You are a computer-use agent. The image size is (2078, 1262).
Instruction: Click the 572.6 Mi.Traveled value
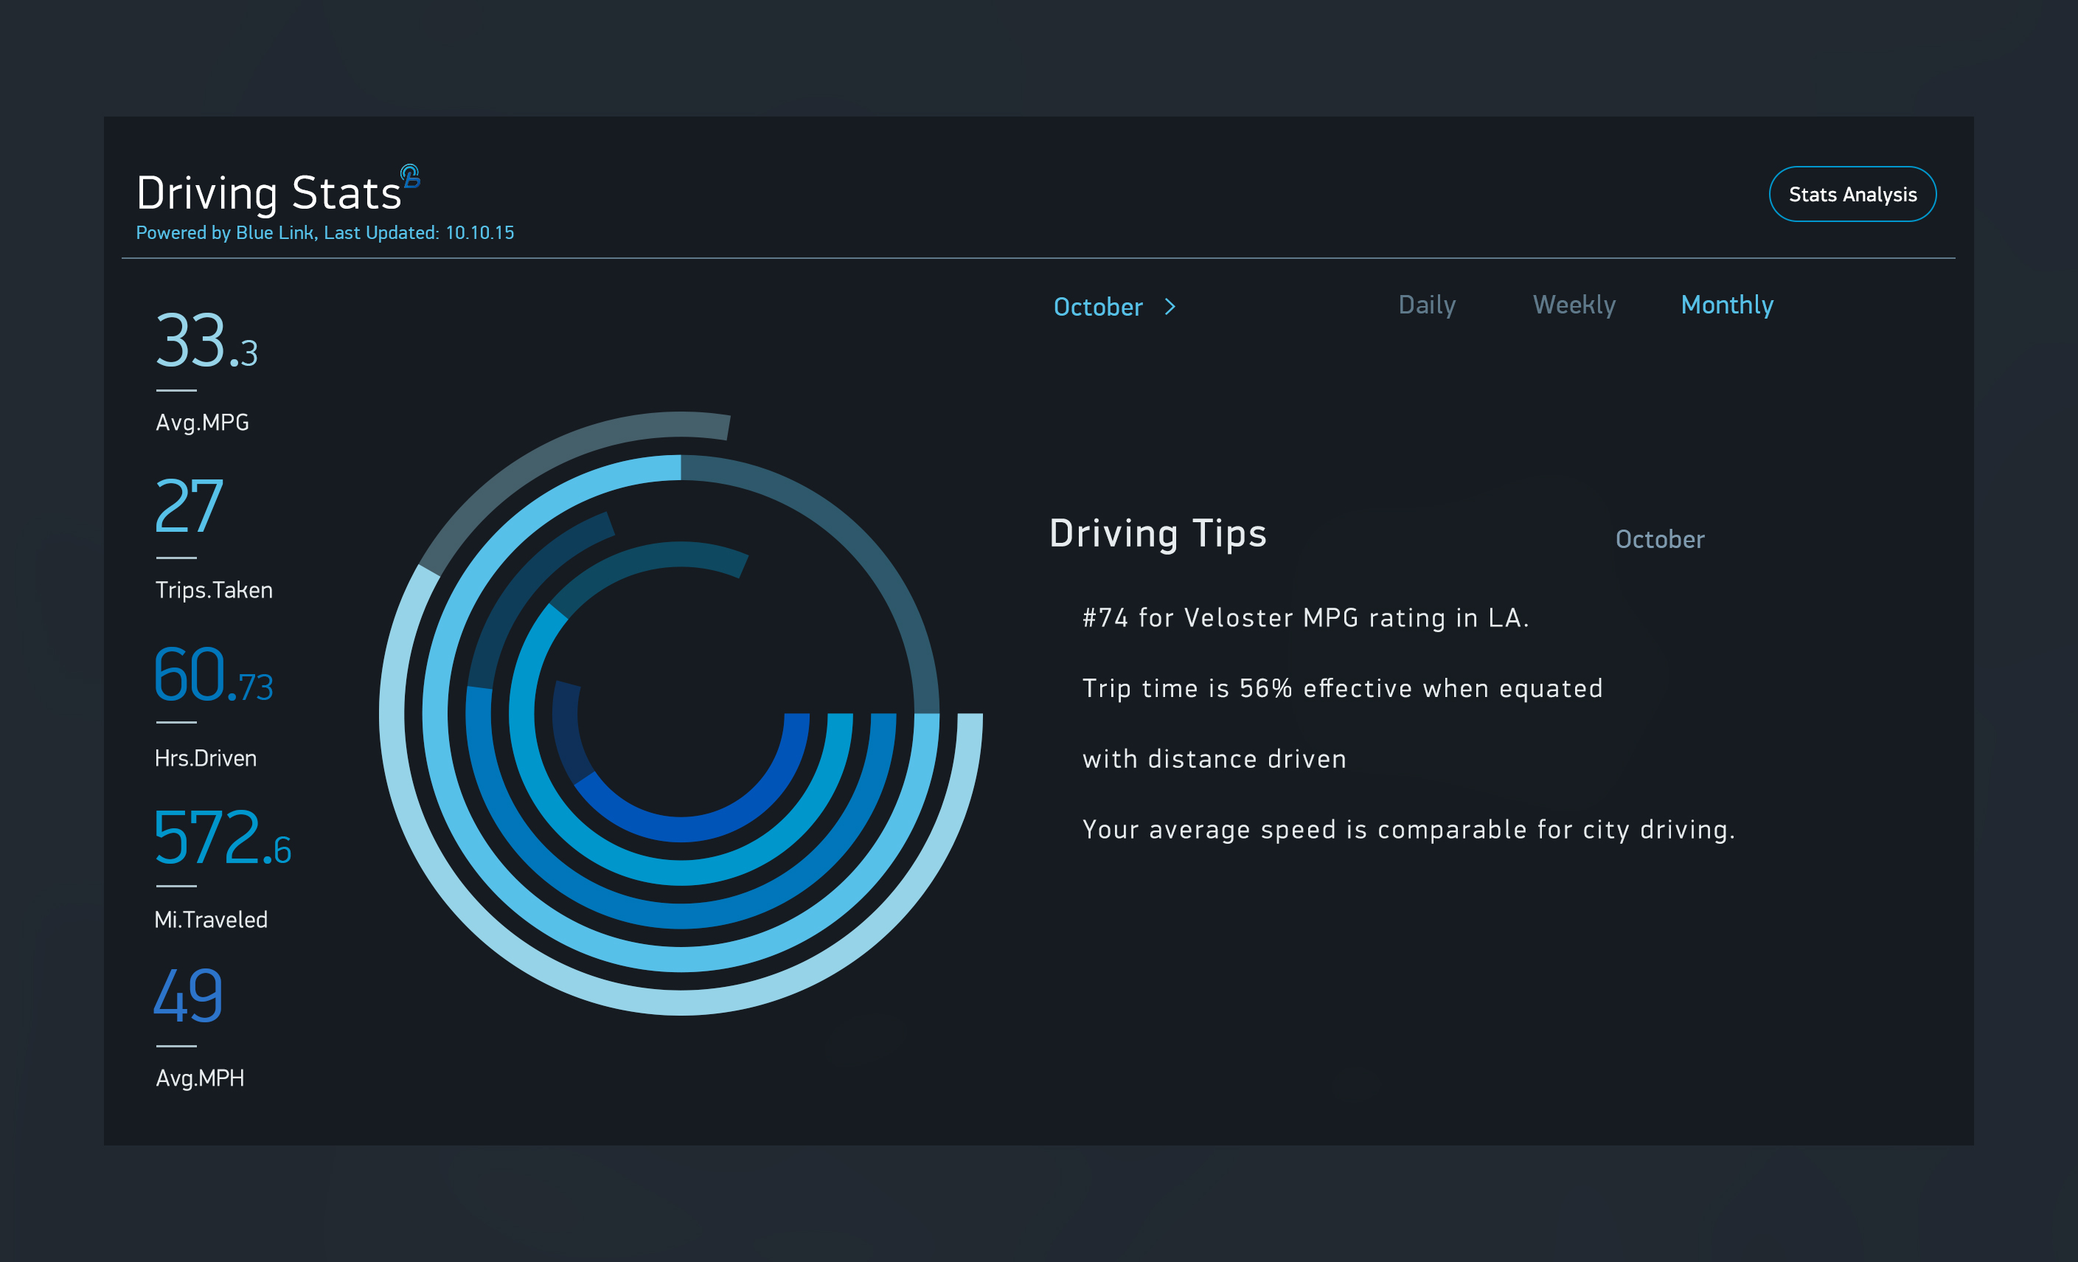(223, 838)
